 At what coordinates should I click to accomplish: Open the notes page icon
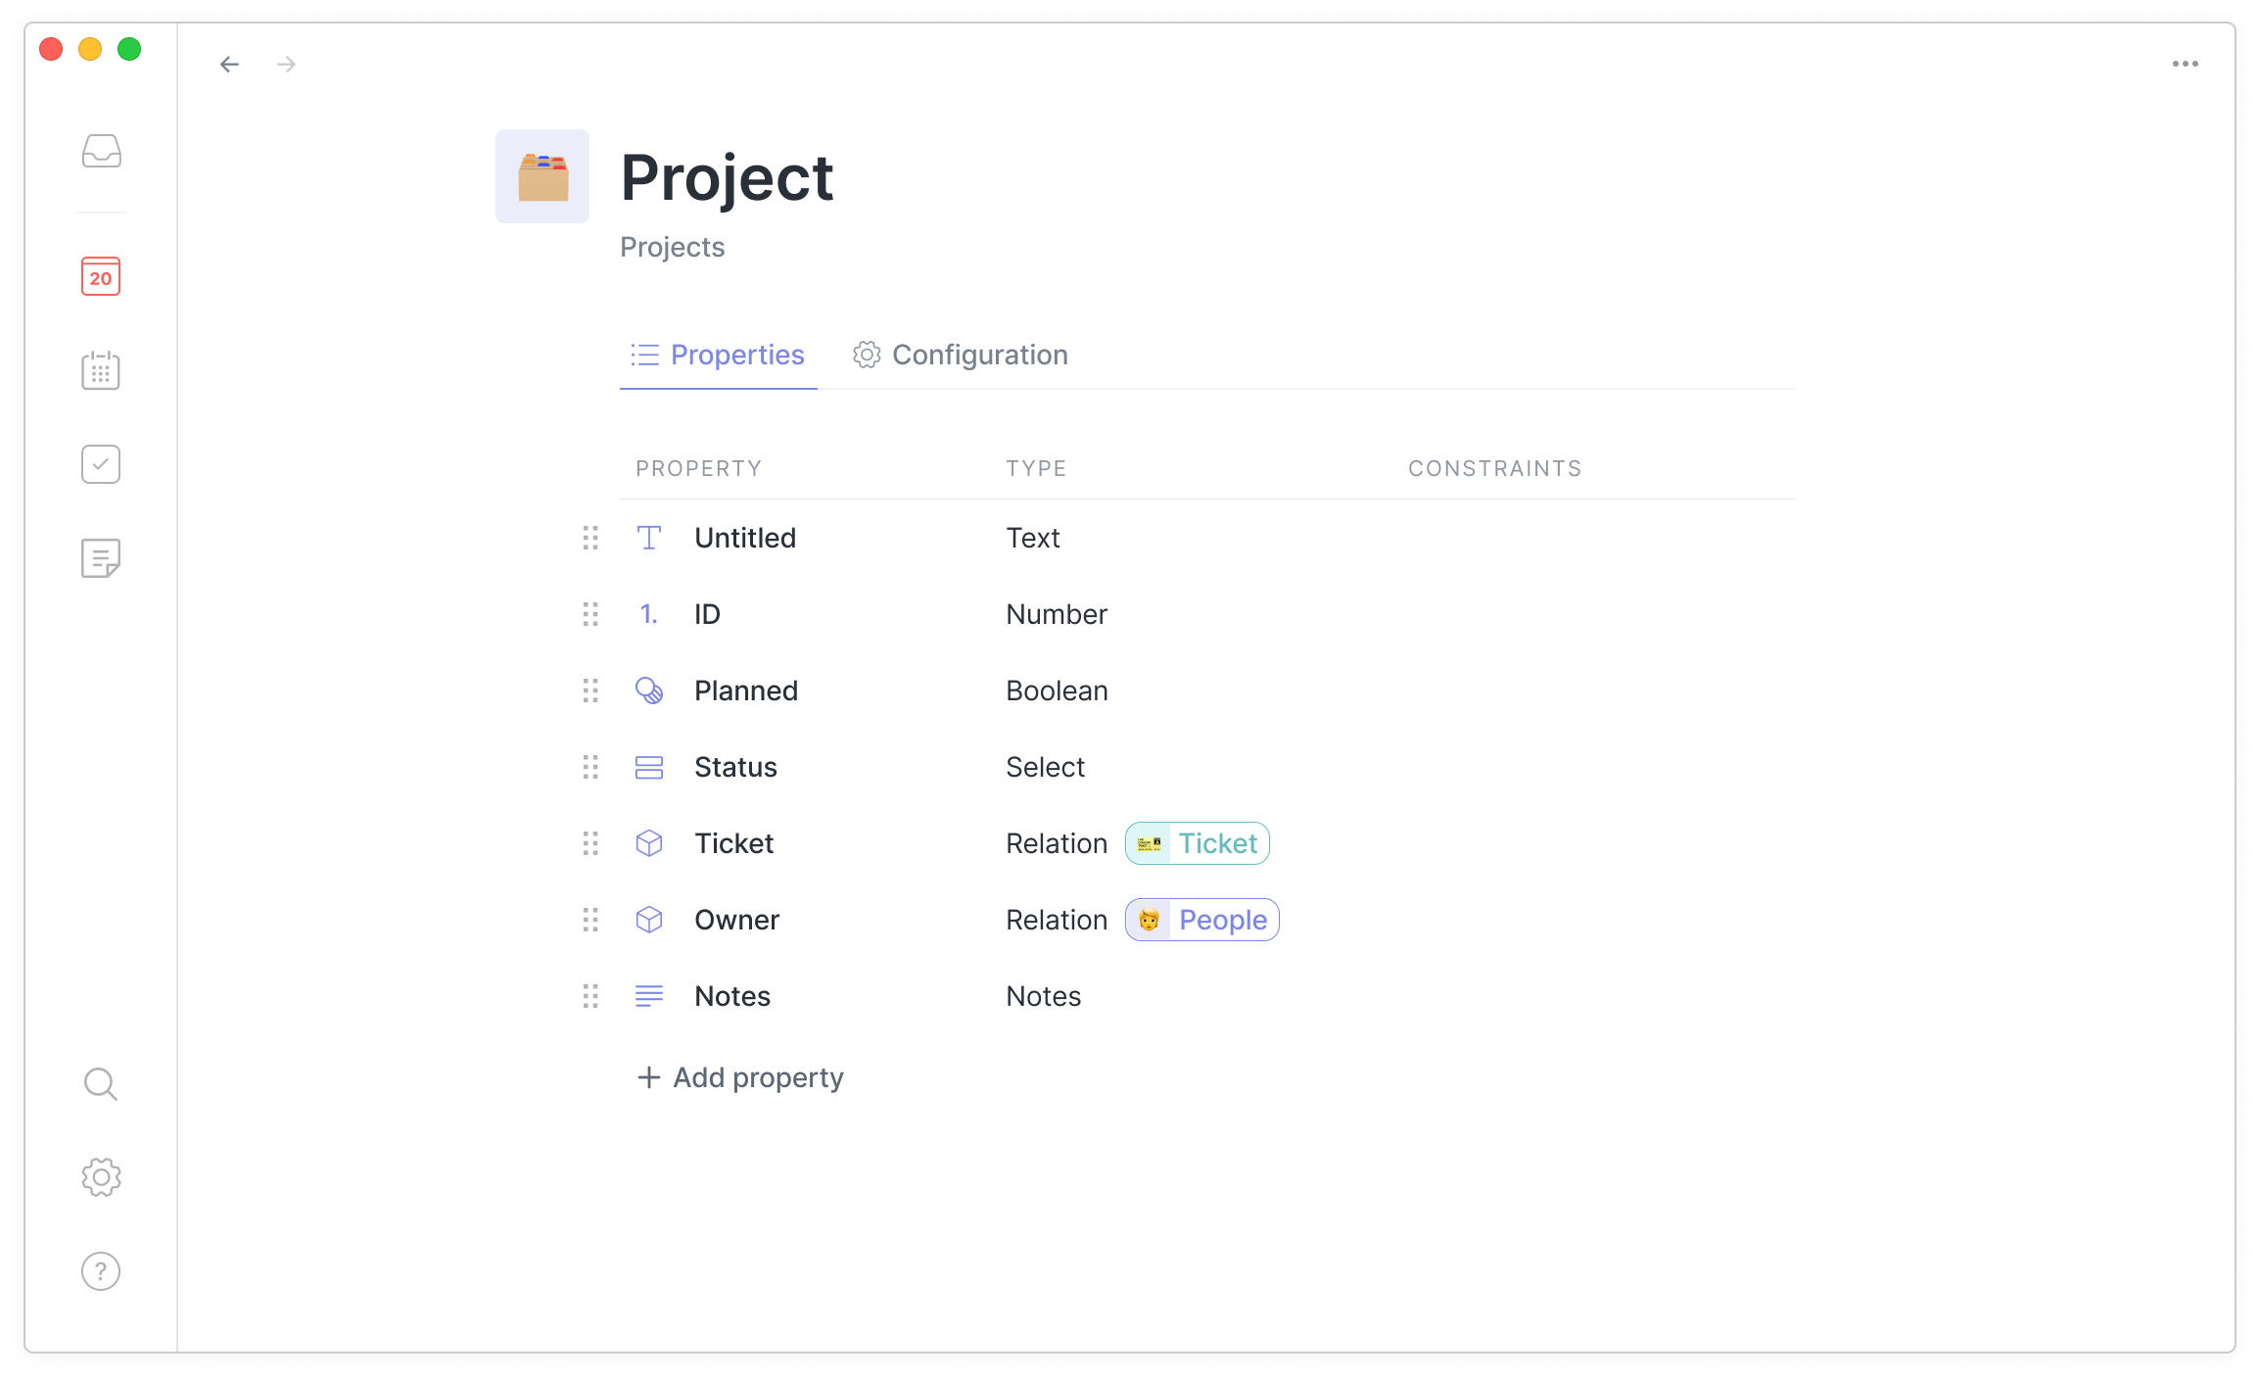coord(101,558)
